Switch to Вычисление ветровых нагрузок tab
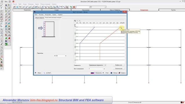 tap(53, 18)
